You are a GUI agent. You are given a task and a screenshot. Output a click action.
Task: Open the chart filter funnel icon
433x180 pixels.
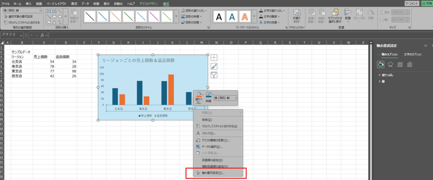click(x=214, y=75)
